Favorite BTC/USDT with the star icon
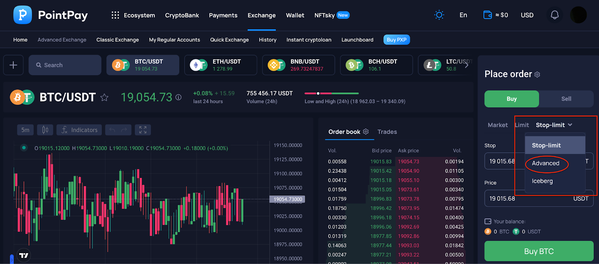The height and width of the screenshot is (264, 599). 104,98
